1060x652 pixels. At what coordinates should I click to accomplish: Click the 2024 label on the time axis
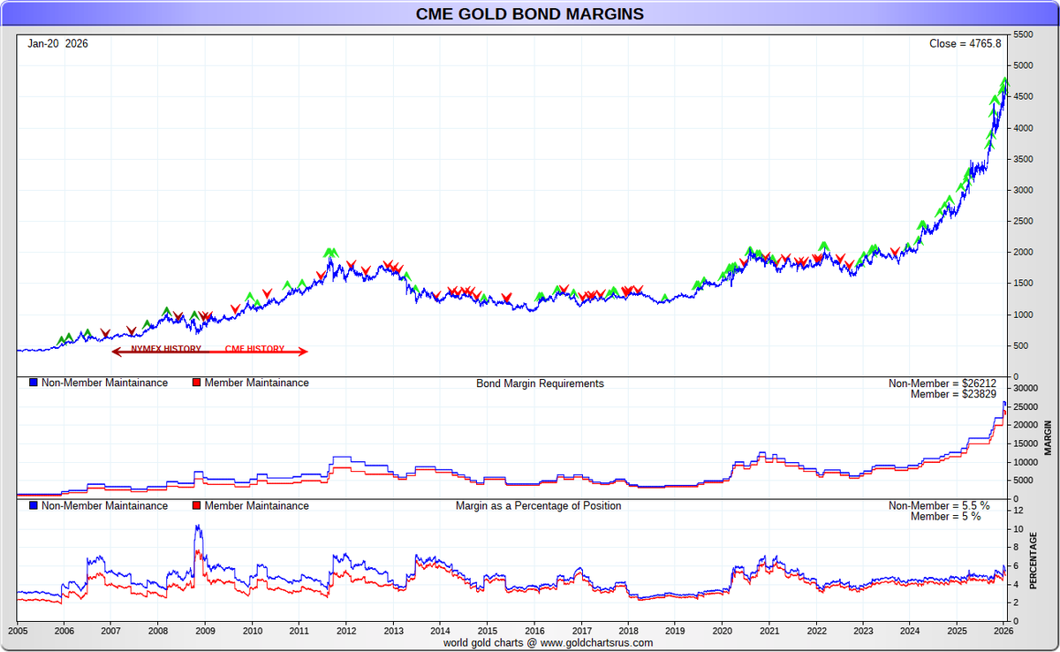pyautogui.click(x=911, y=631)
